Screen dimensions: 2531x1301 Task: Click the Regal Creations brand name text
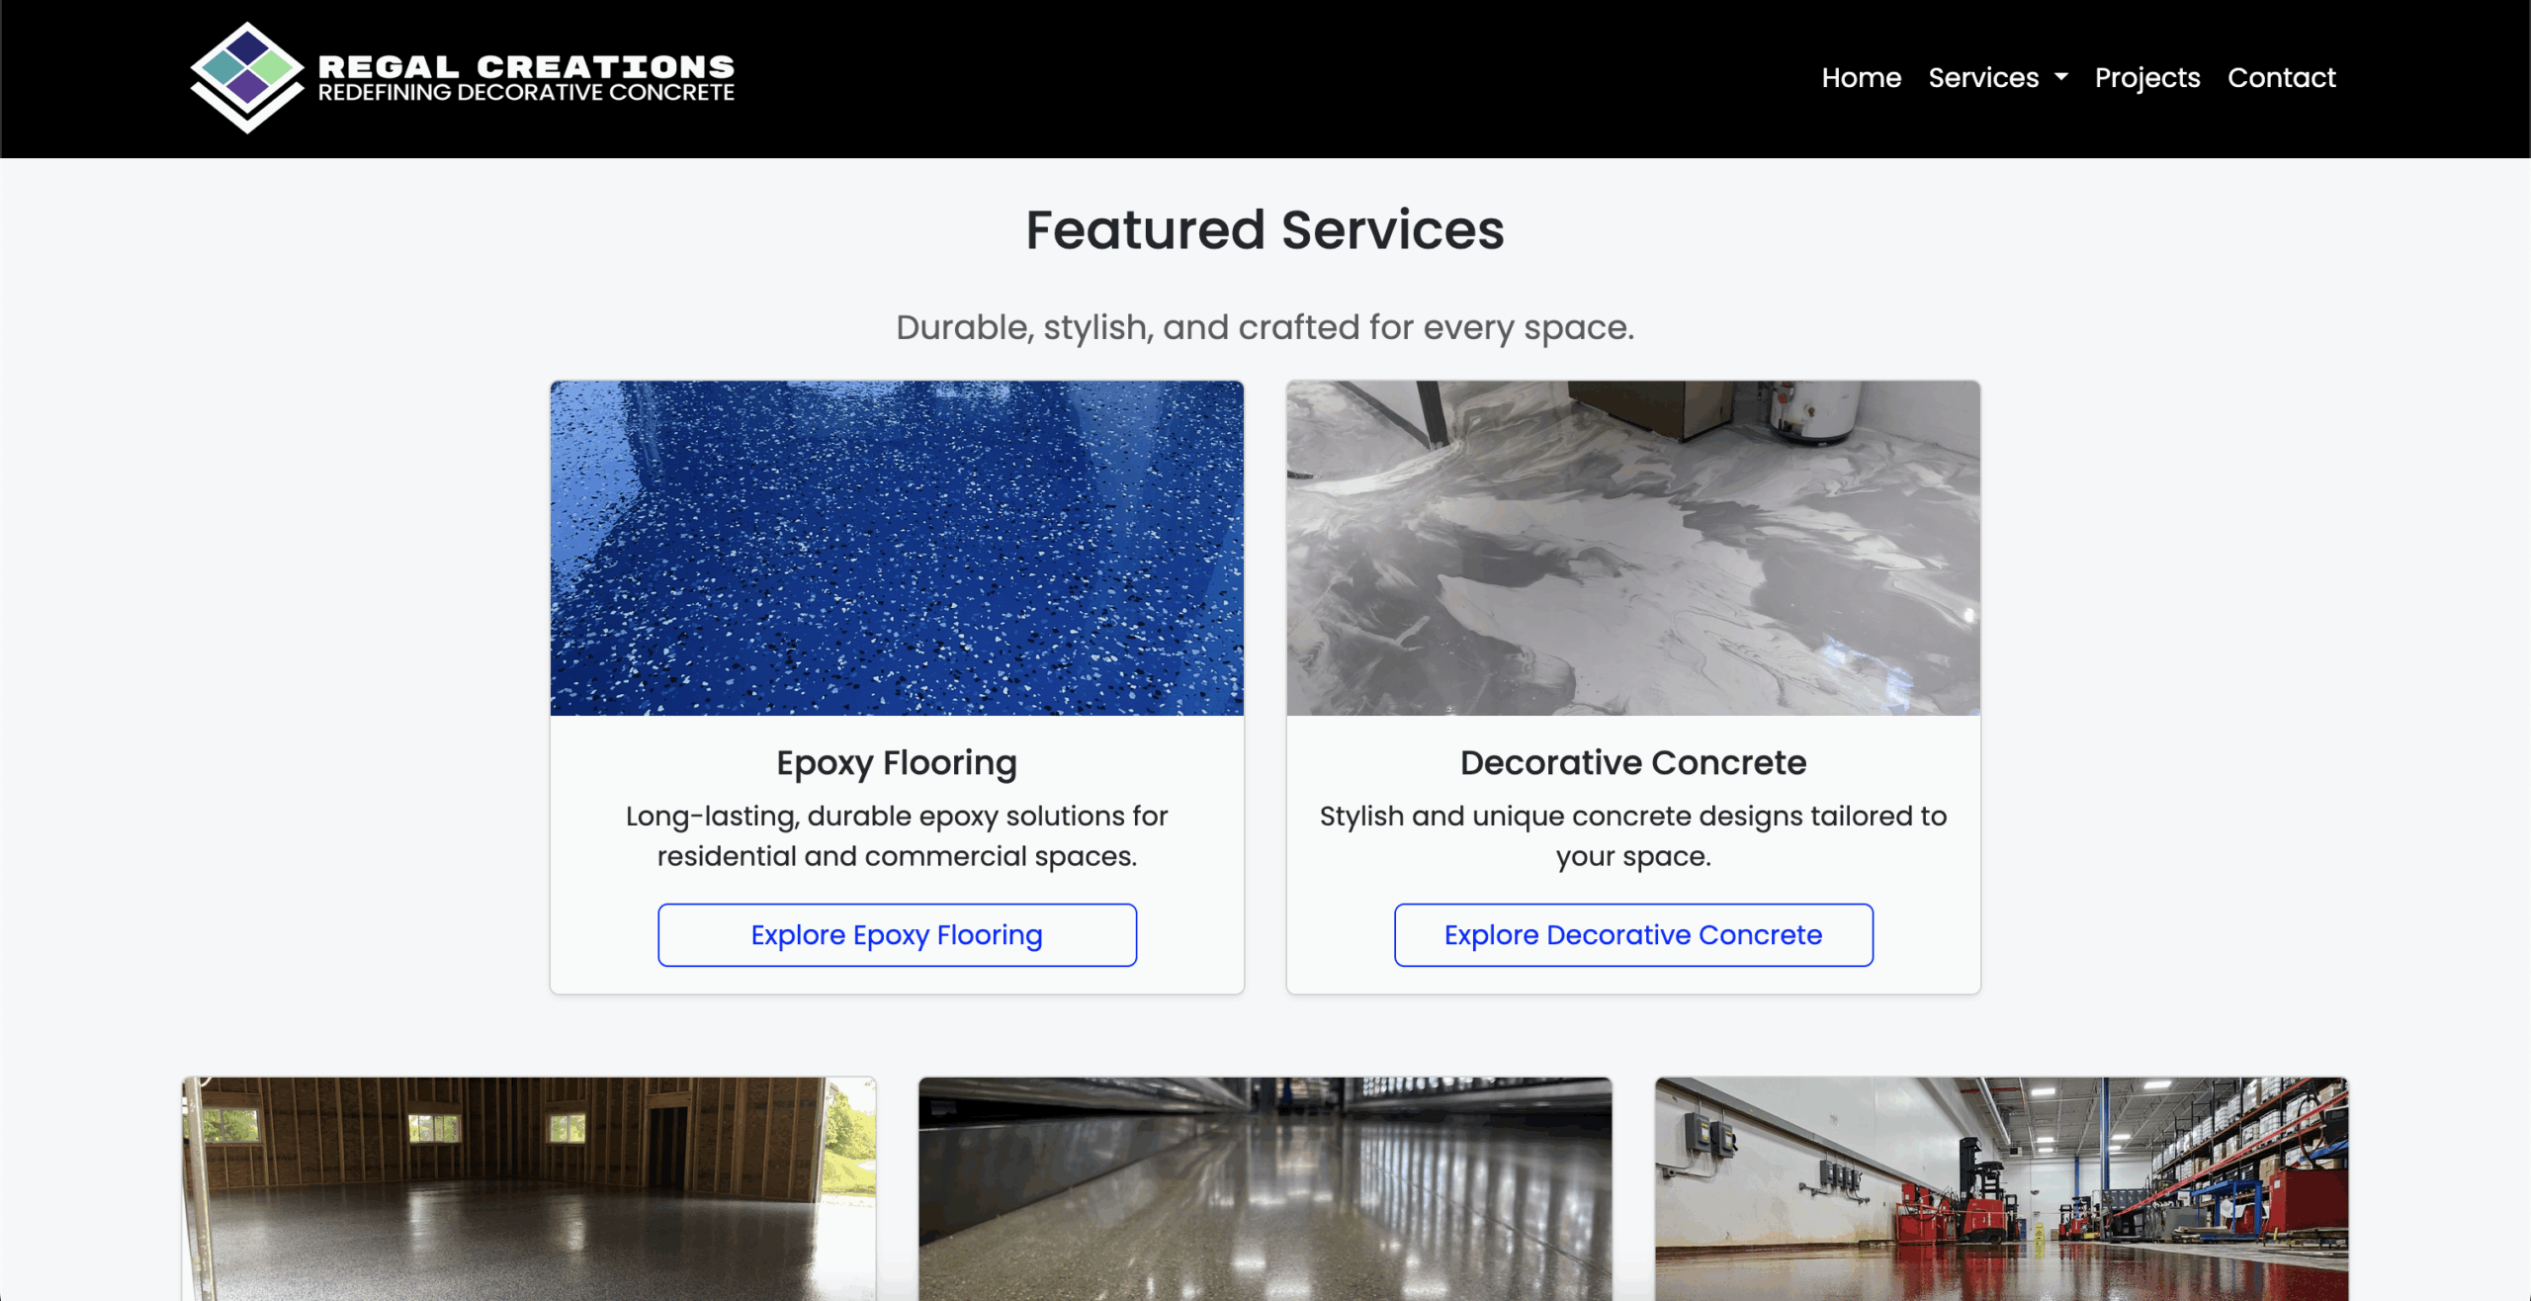click(x=526, y=66)
